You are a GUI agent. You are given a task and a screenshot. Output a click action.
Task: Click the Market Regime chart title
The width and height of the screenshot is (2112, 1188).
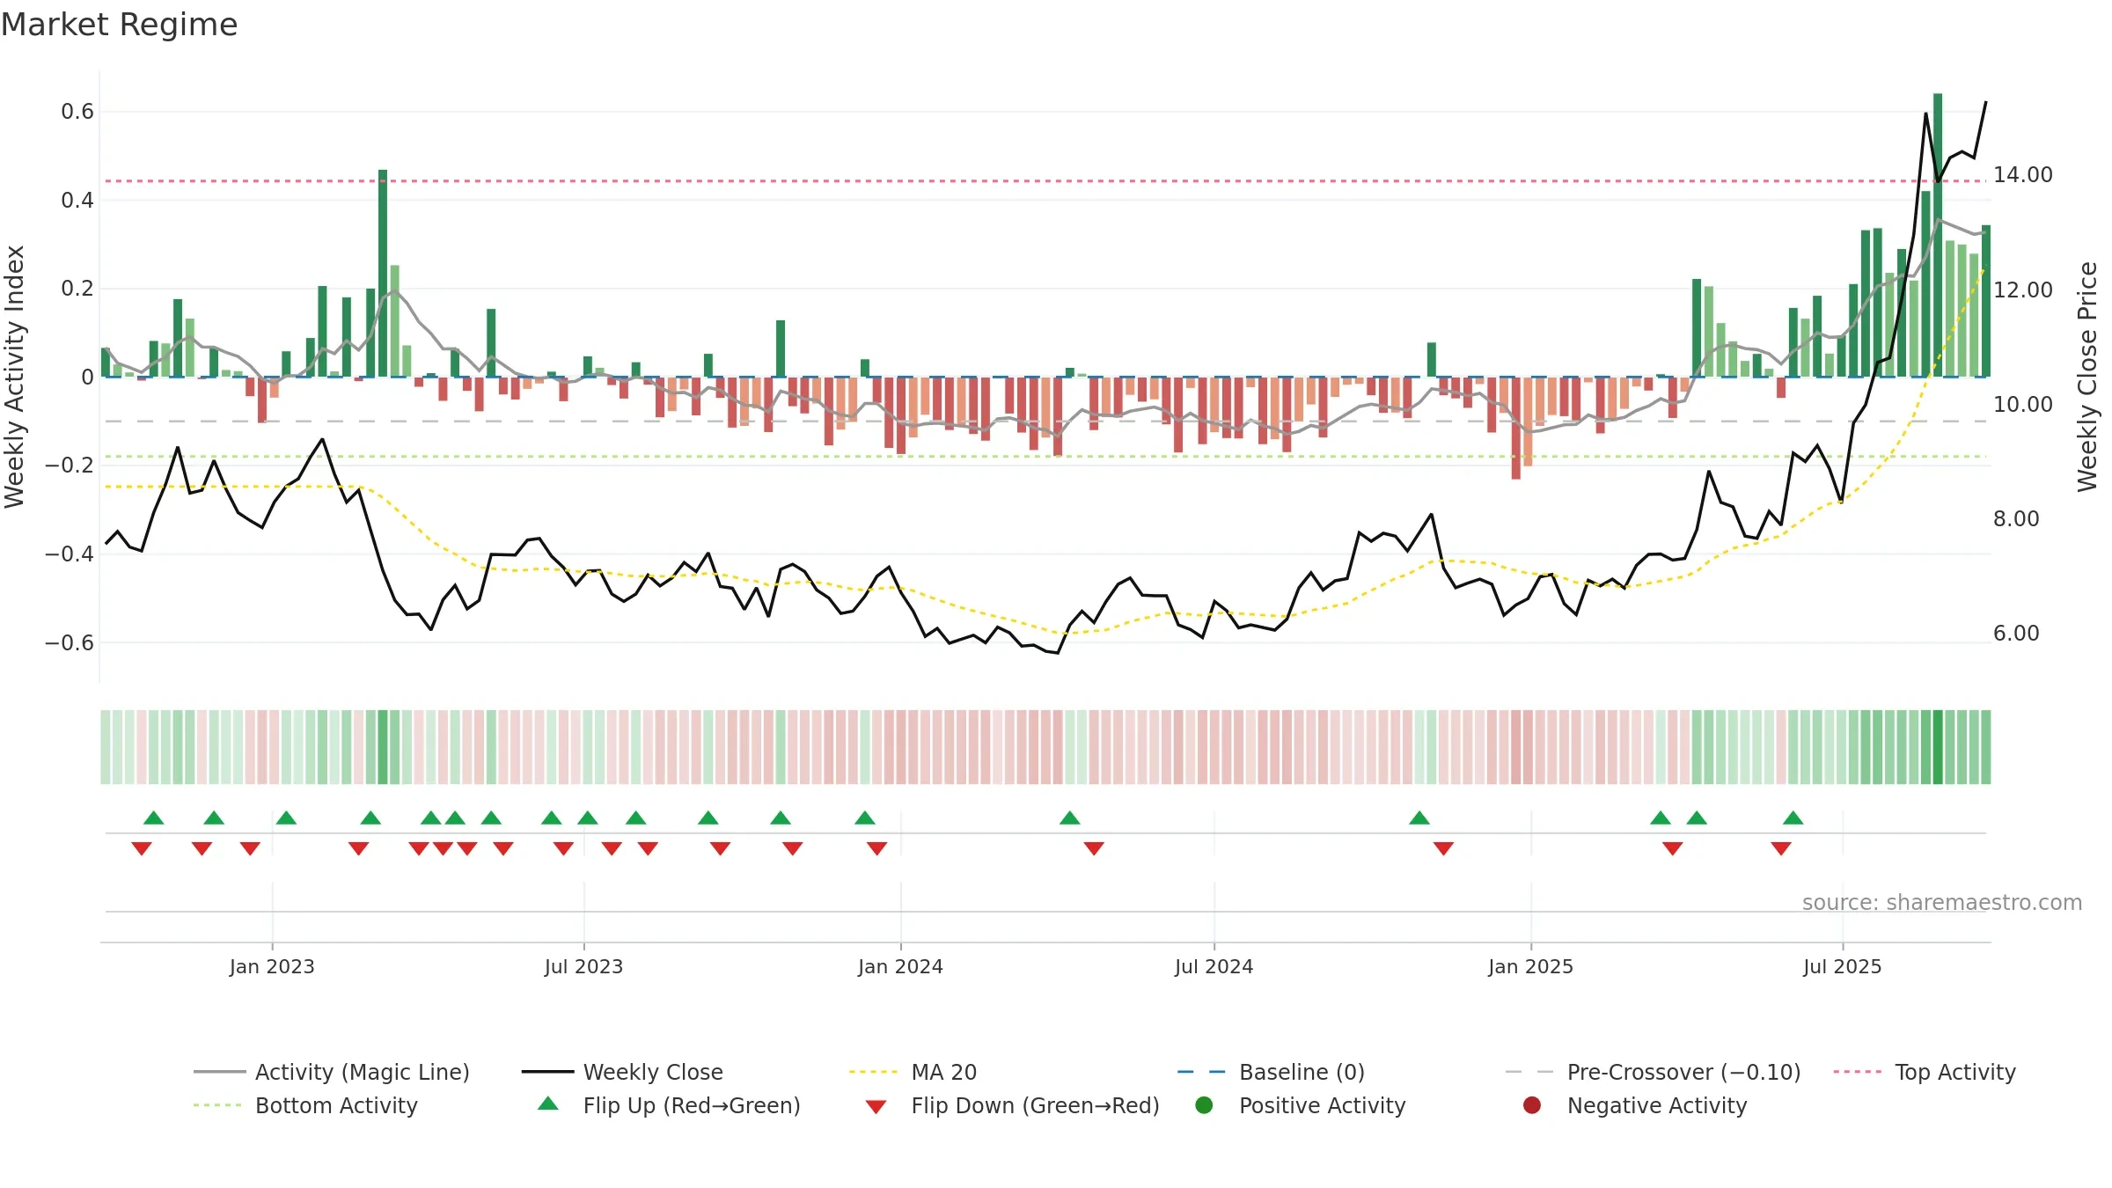pos(119,25)
